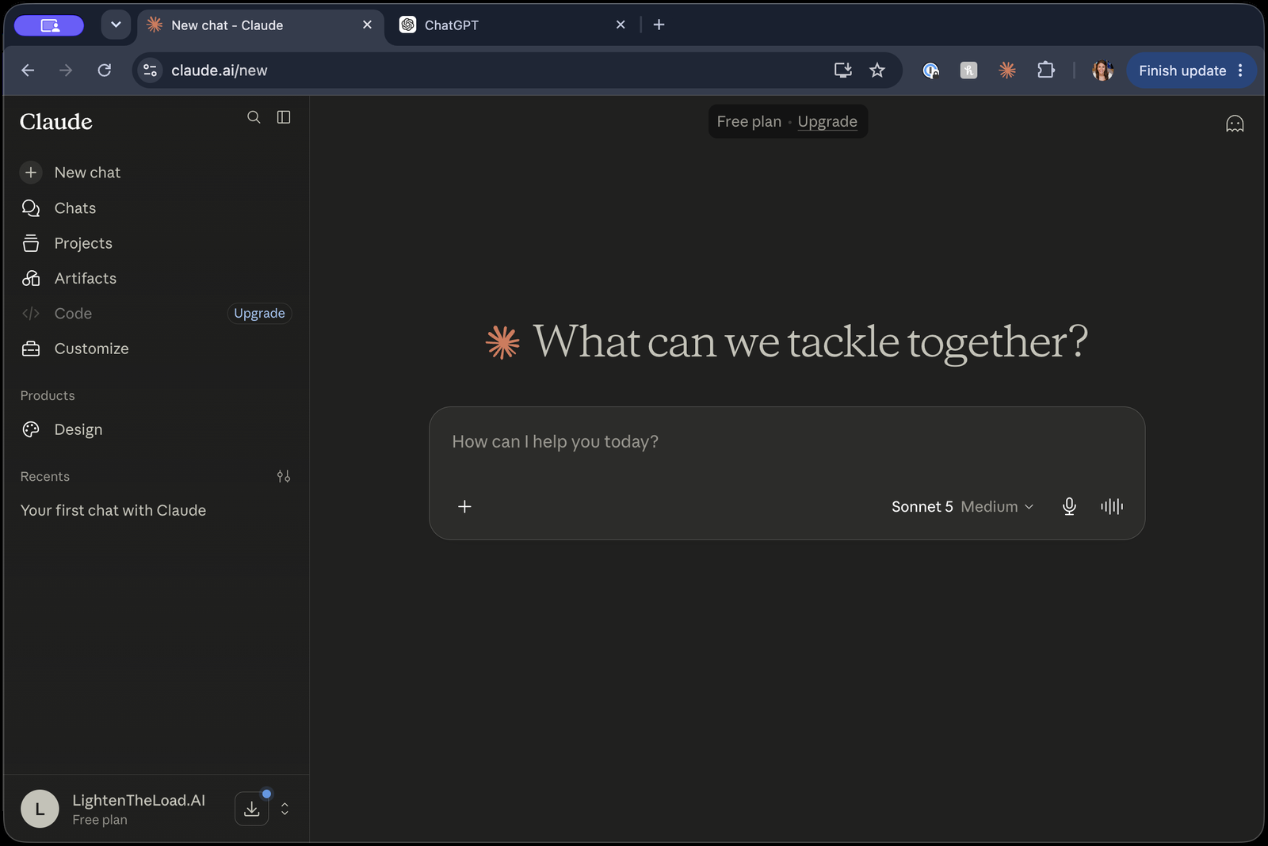
Task: Click the LightenTheLoad.AI profile avatar
Action: [x=40, y=809]
